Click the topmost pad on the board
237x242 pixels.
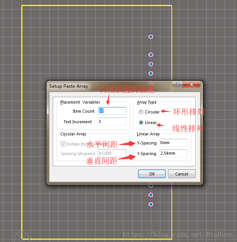click(151, 37)
